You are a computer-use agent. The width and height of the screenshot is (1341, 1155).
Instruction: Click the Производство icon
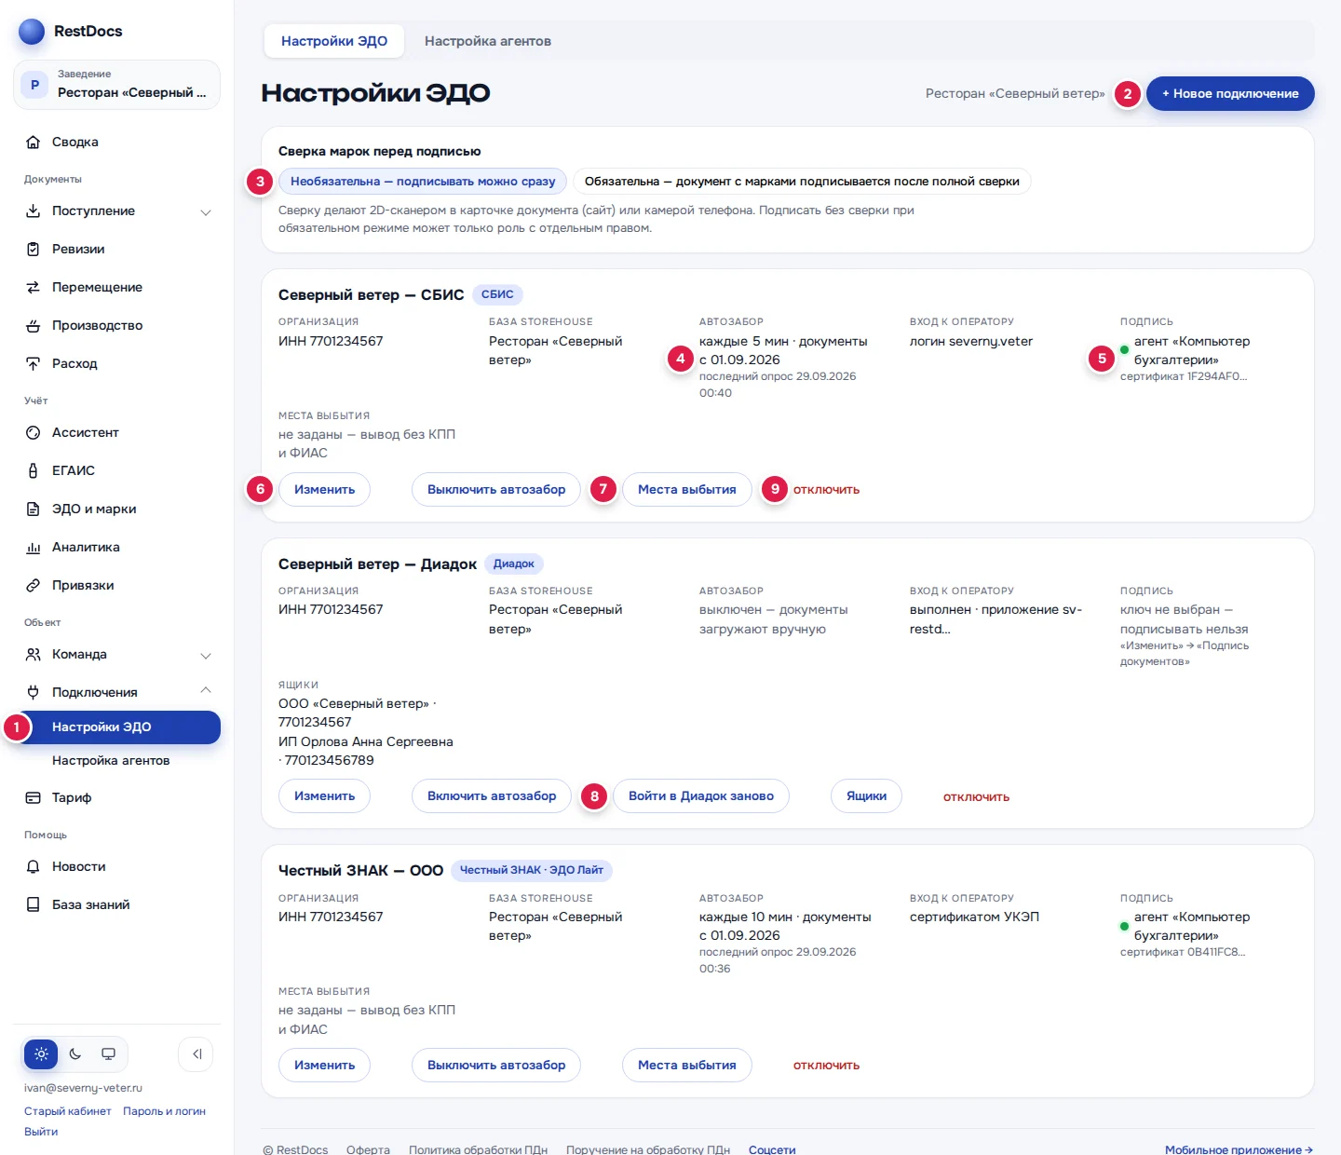pos(34,326)
